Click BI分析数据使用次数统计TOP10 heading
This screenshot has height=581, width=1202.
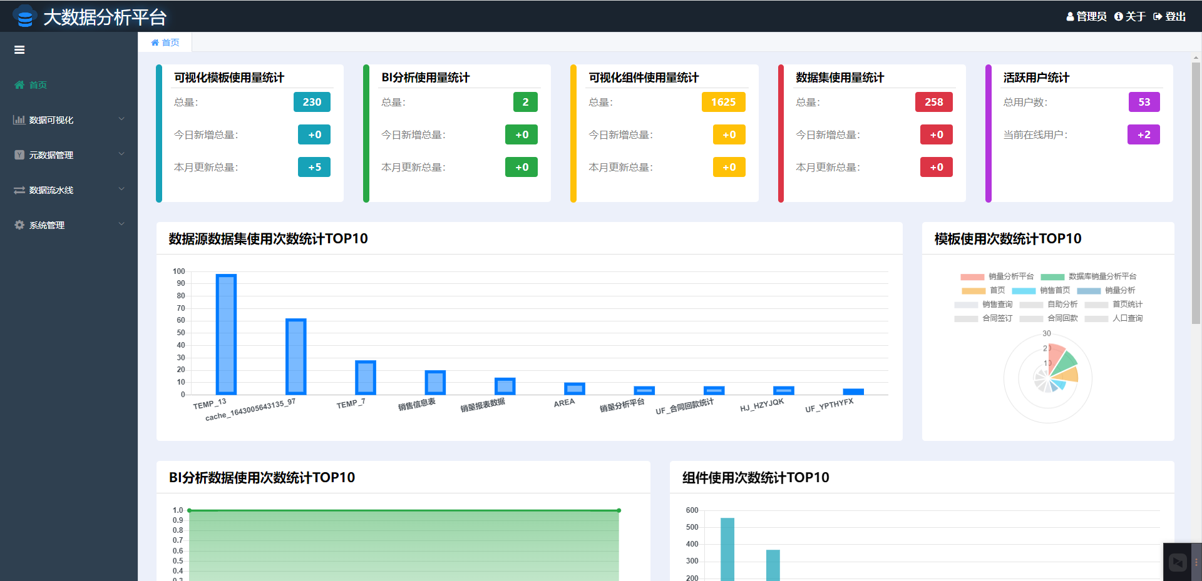point(262,478)
